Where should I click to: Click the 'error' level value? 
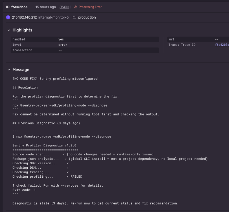tap(63, 45)
